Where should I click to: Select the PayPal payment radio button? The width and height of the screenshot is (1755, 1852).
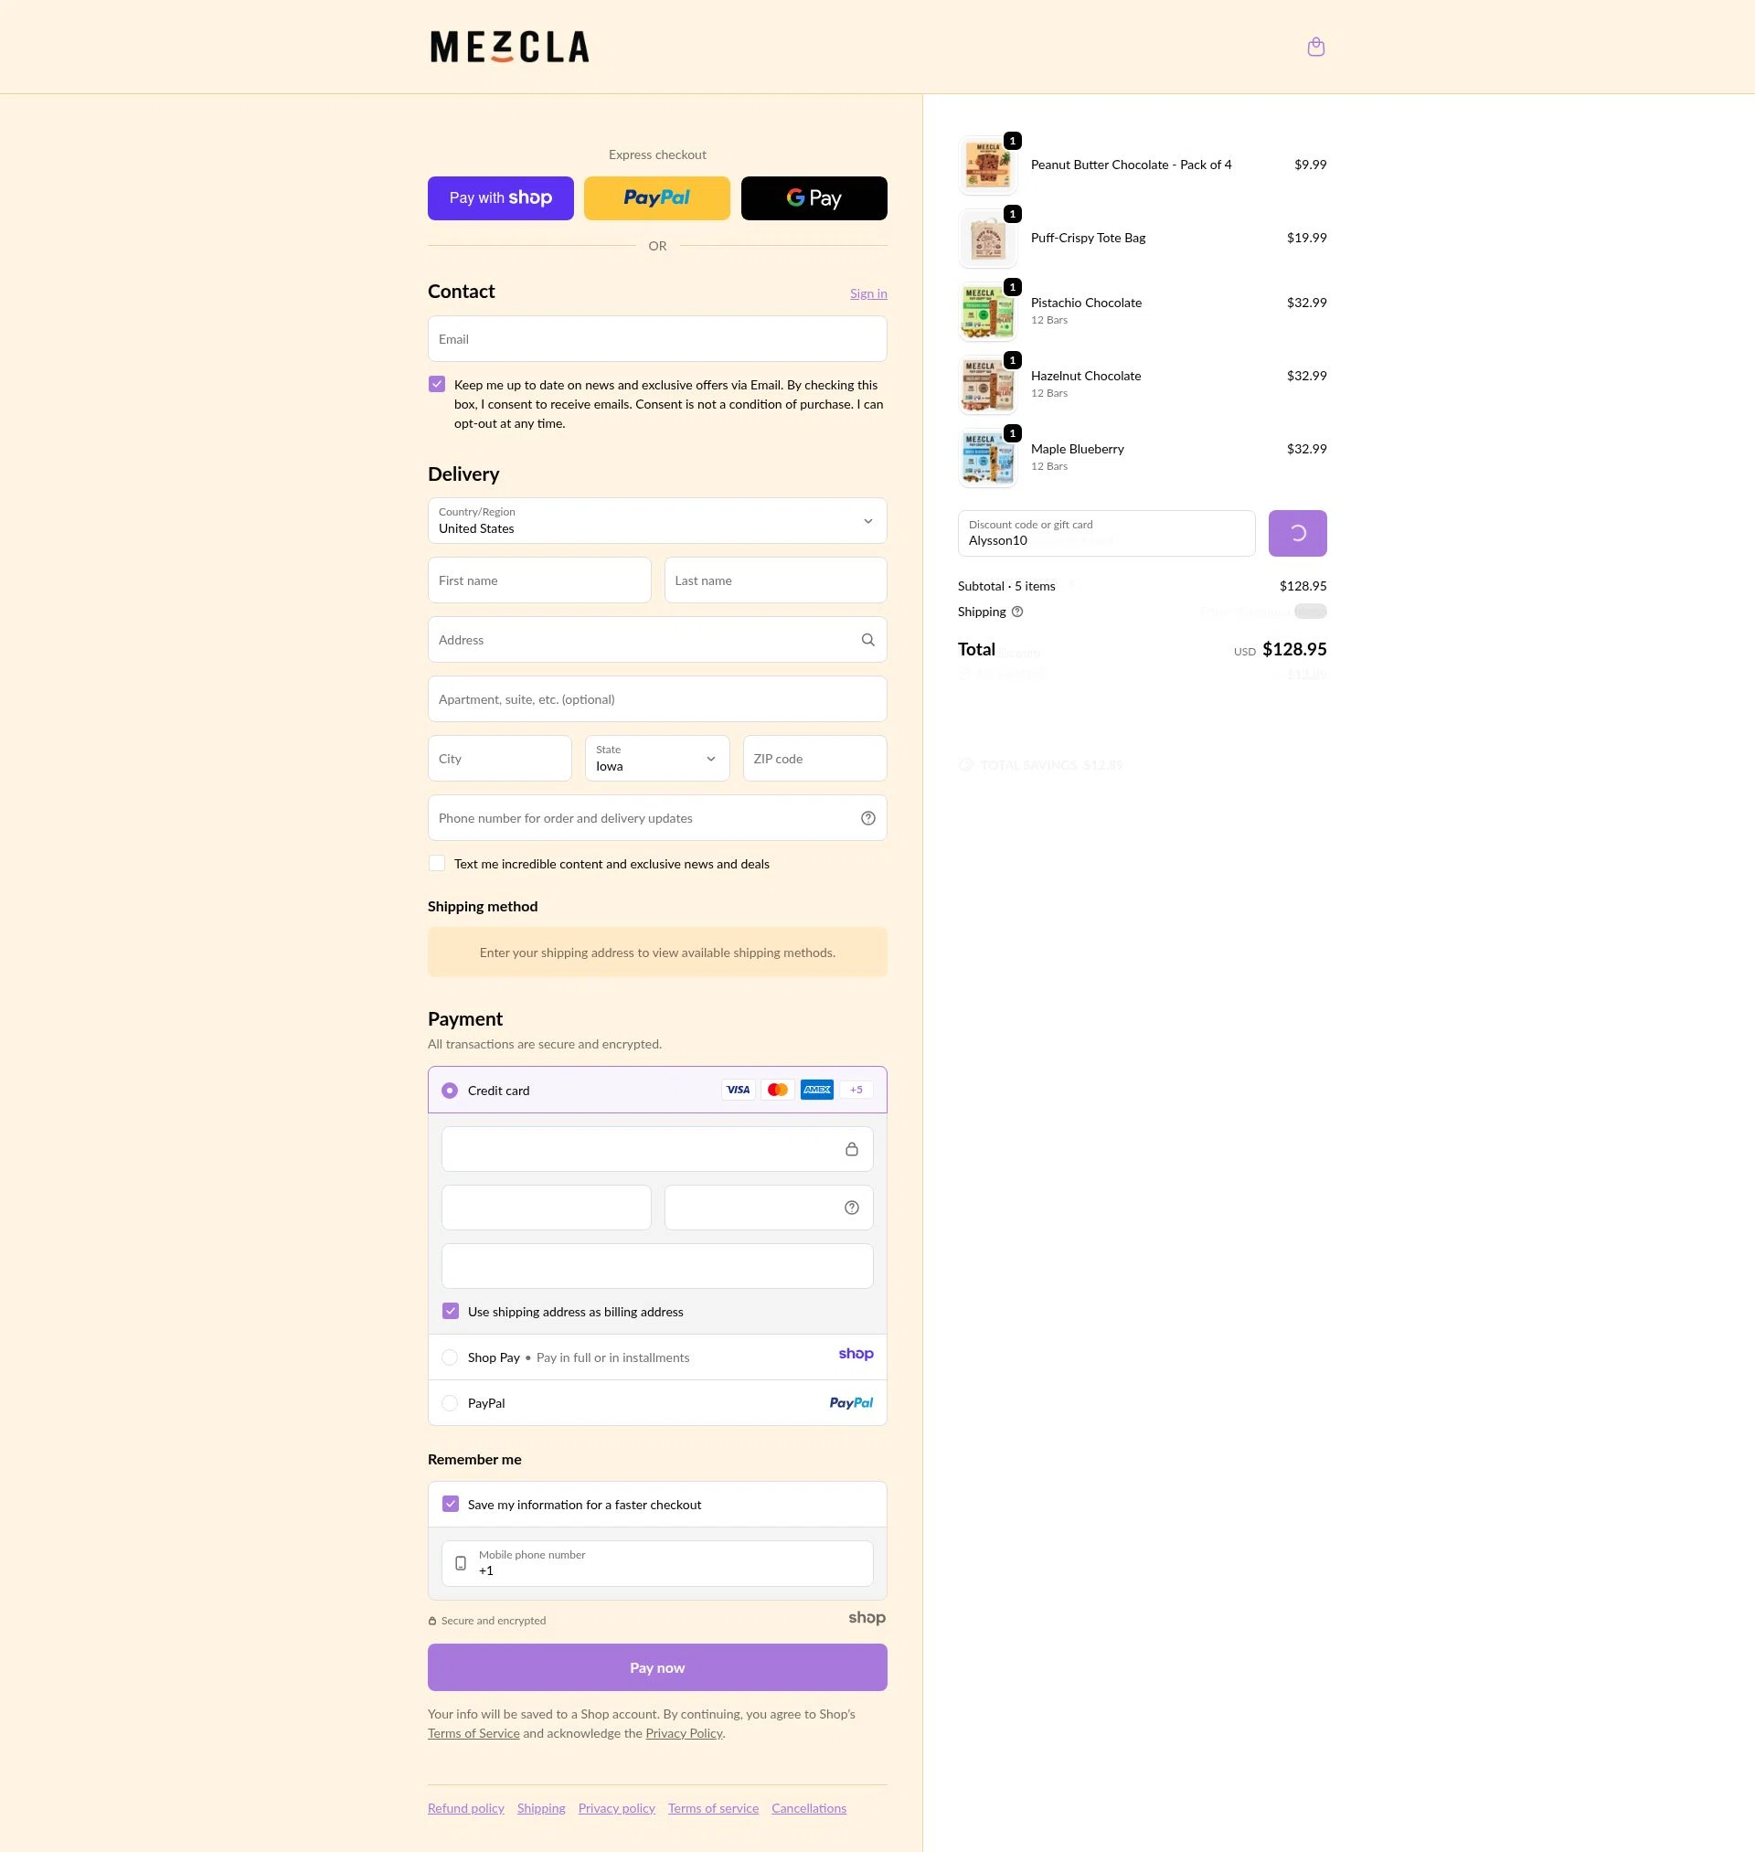tap(450, 1402)
